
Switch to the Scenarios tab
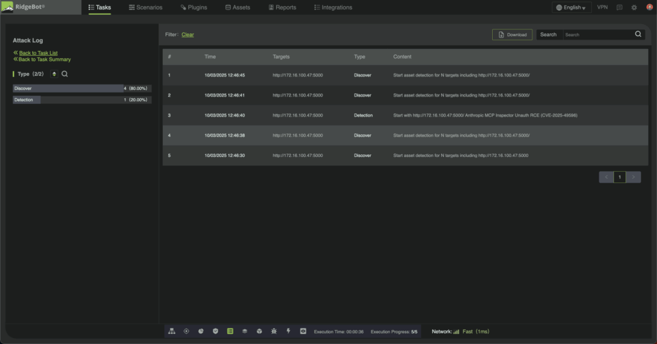(145, 7)
